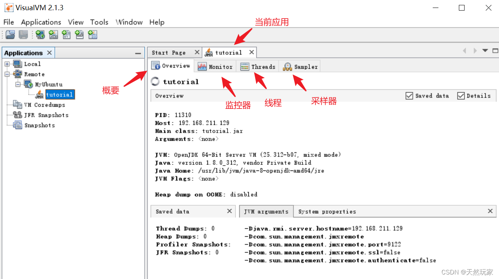
Task: Click the Snapshots windows icon in tree
Action: pyautogui.click(x=18, y=125)
